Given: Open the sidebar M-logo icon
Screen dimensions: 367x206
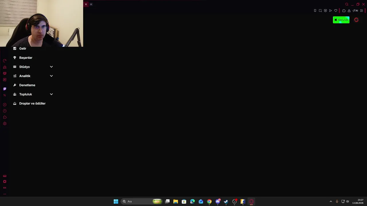Looking at the screenshot, I should click(x=5, y=80).
